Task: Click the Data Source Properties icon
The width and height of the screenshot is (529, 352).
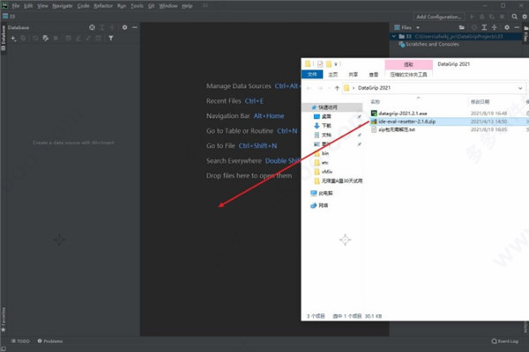Action: click(46, 38)
